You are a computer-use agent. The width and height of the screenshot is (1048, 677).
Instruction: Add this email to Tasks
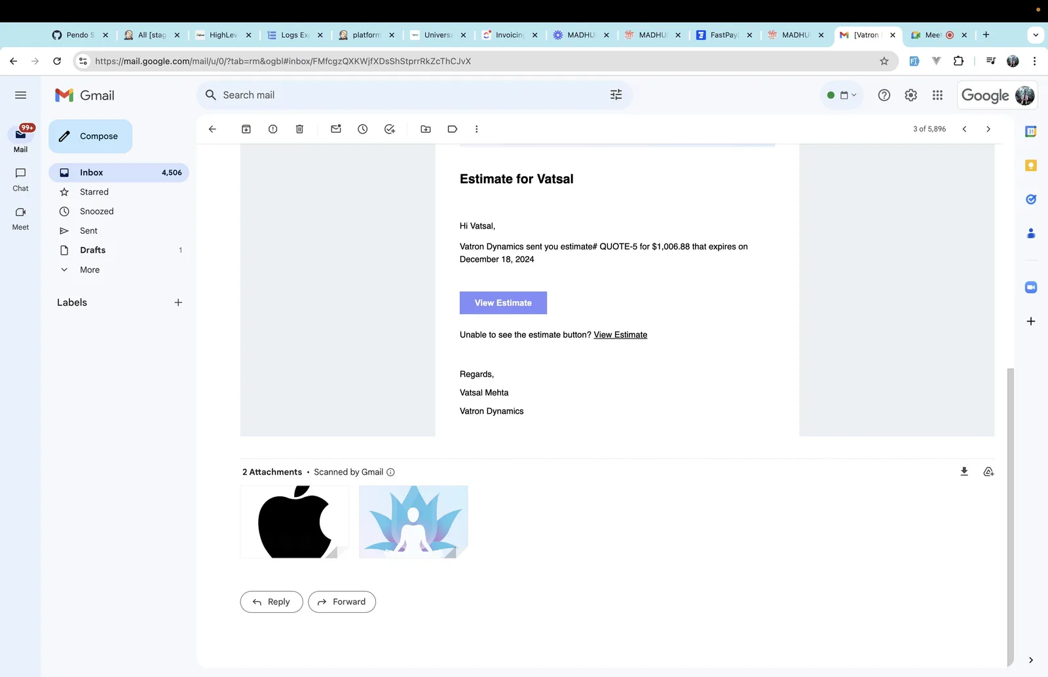pos(390,130)
